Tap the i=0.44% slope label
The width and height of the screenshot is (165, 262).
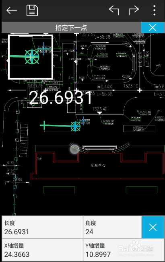pyautogui.click(x=104, y=87)
